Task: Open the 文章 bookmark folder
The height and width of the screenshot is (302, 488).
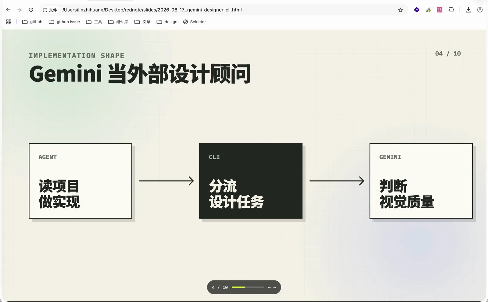Action: [142, 22]
